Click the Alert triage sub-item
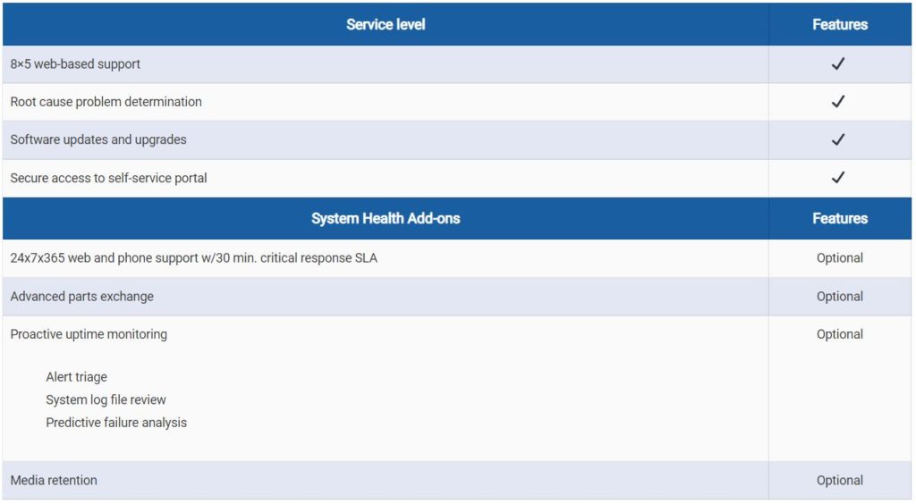The width and height of the screenshot is (916, 504). click(77, 377)
